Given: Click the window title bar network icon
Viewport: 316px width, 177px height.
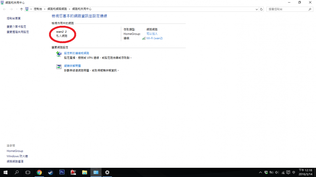Looking at the screenshot, I should click(2, 3).
